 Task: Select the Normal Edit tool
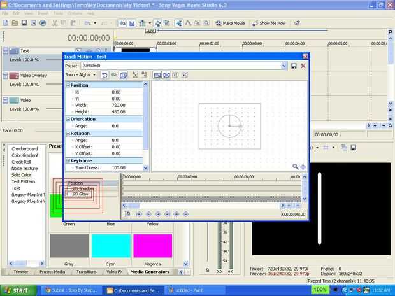[x=179, y=24]
